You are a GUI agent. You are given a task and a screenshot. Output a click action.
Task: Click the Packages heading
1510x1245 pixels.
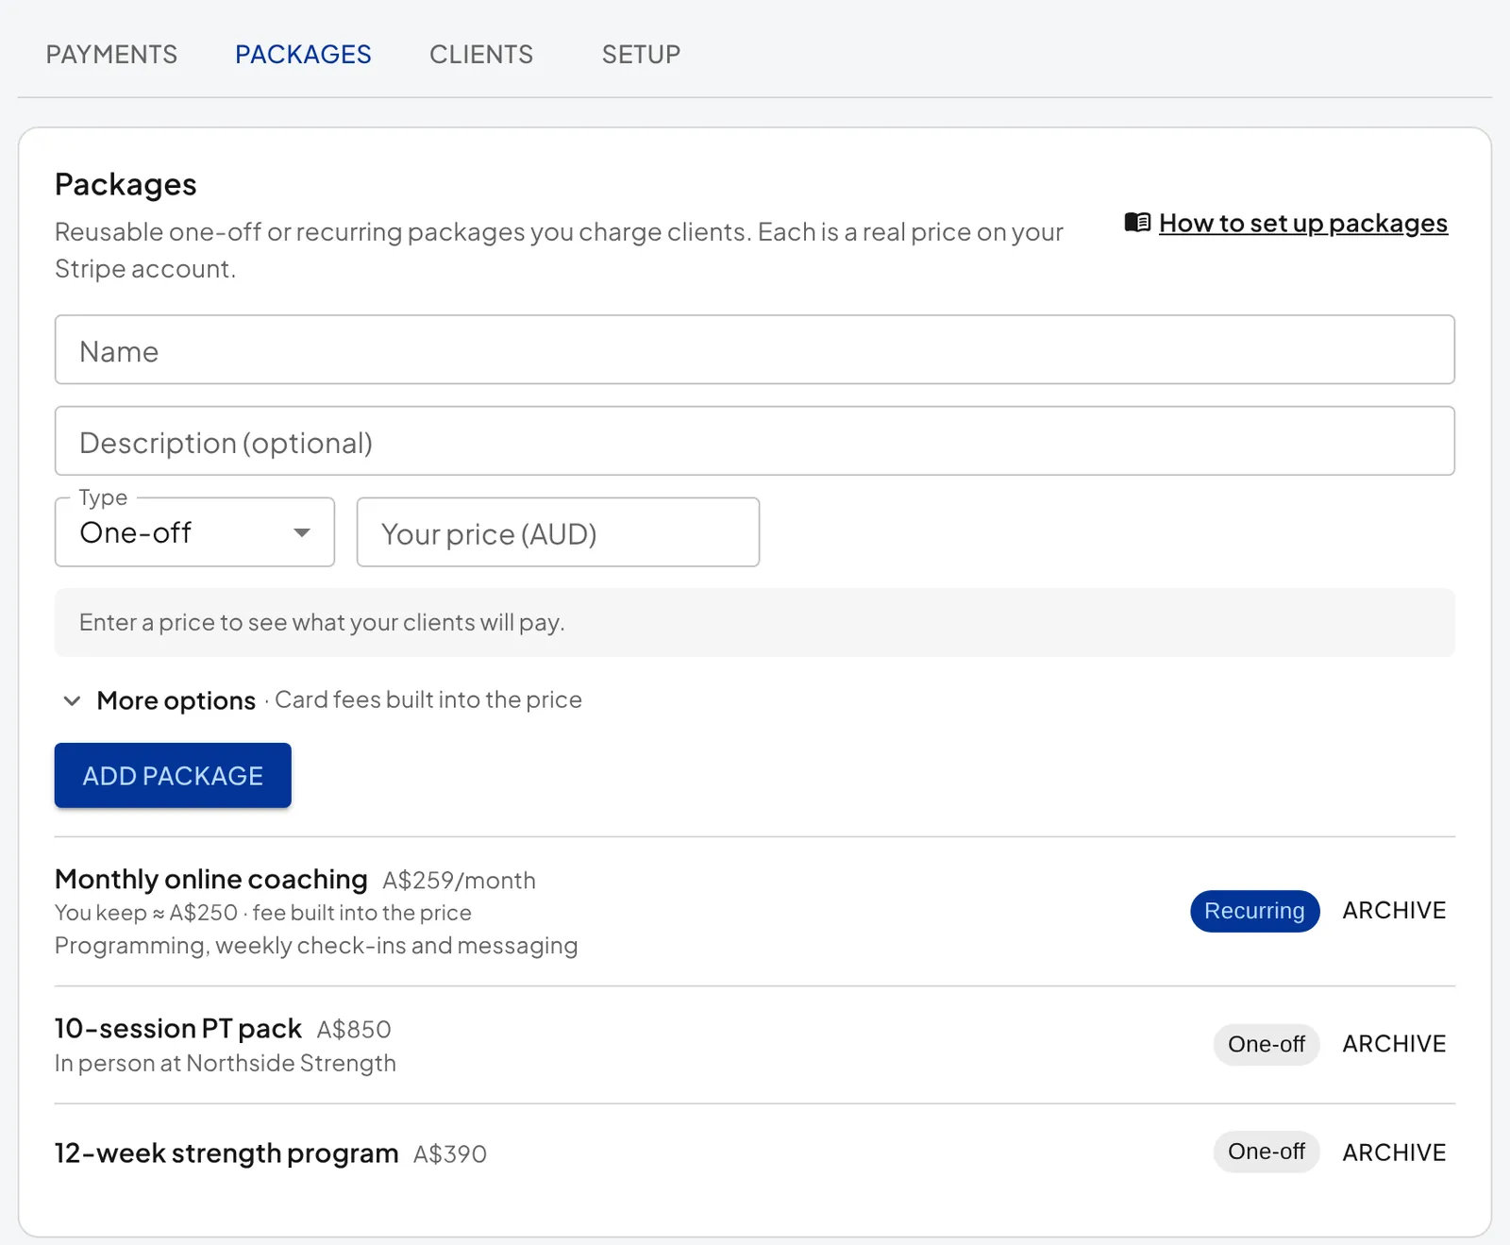pyautogui.click(x=126, y=185)
